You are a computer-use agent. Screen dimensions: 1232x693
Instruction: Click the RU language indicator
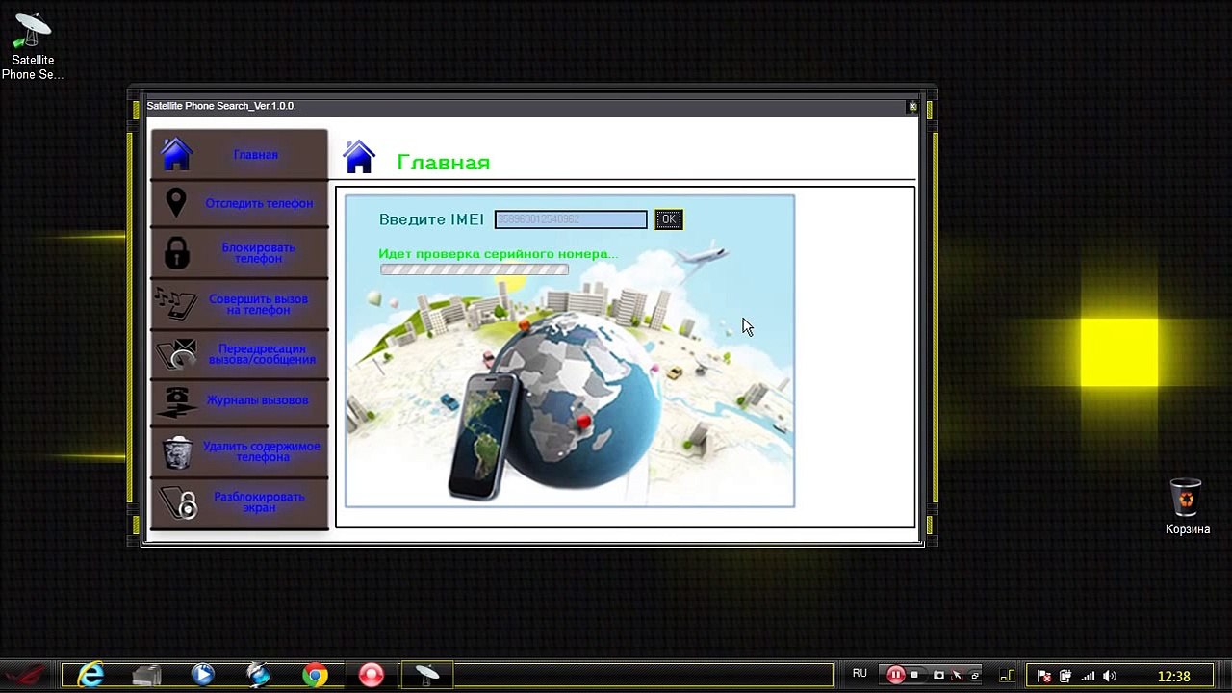point(860,674)
